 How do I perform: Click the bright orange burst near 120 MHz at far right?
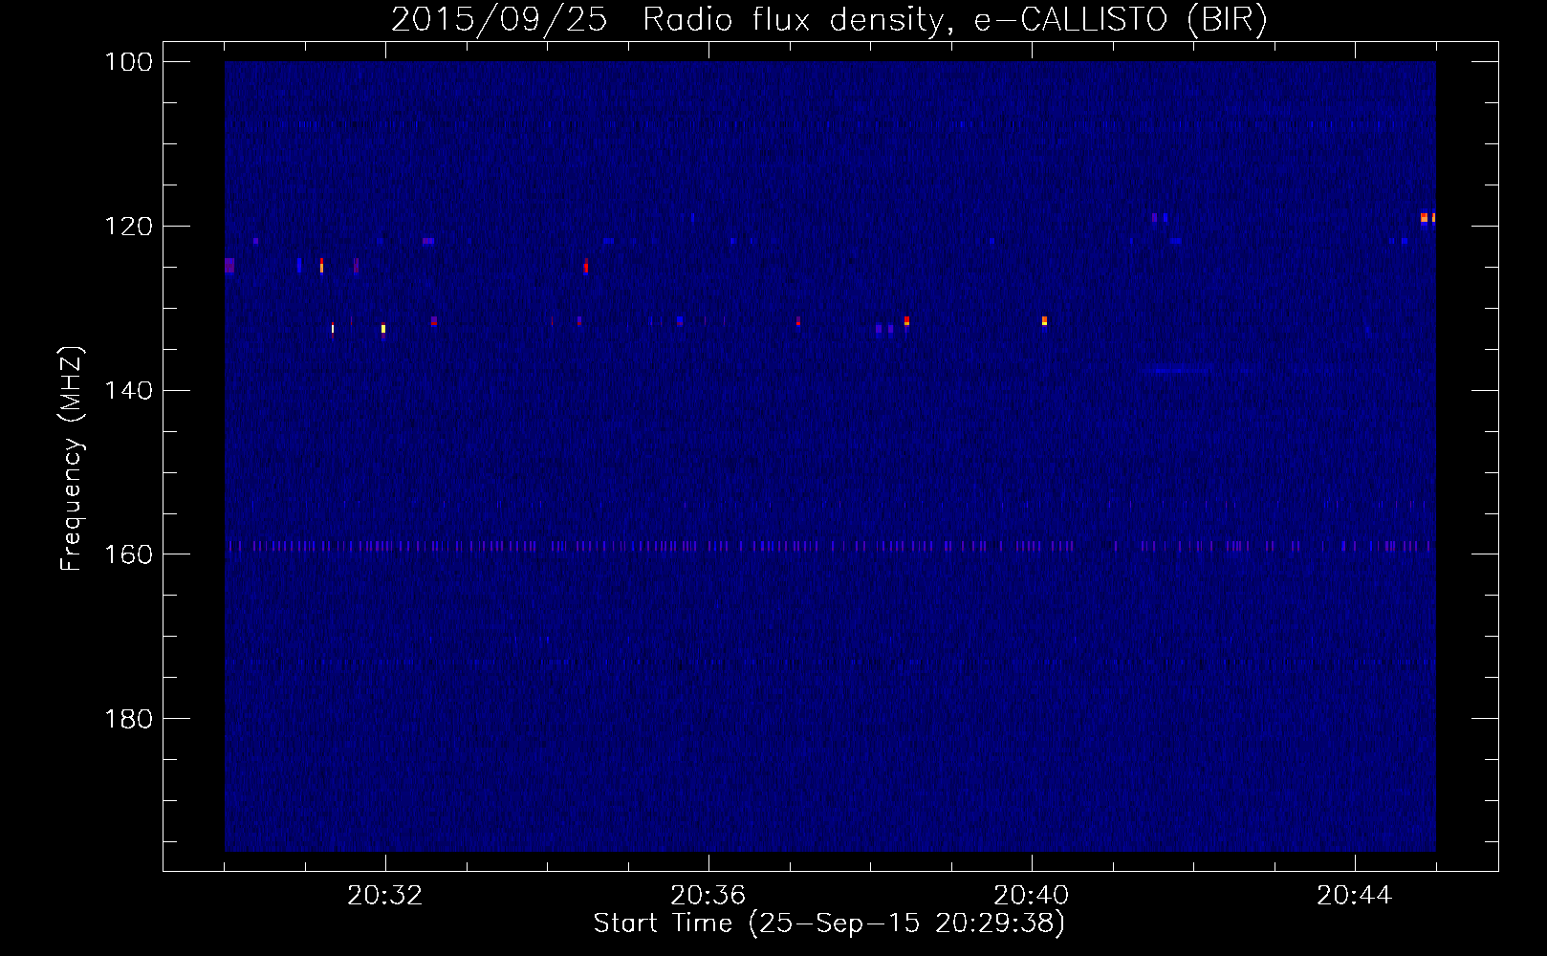(1427, 218)
